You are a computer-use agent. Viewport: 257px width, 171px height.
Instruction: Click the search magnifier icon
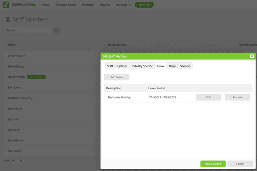[x=57, y=30]
